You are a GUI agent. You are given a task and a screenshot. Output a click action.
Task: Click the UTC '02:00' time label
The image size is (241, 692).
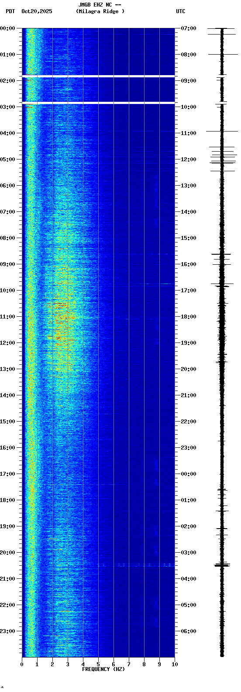189,526
